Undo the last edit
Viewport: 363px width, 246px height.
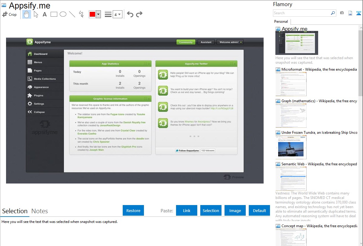coord(130,14)
